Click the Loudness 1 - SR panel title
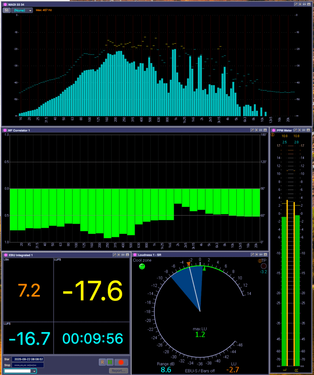314x375 pixels. pos(150,255)
